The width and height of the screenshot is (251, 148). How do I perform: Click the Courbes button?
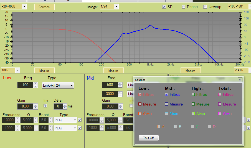(44, 7)
